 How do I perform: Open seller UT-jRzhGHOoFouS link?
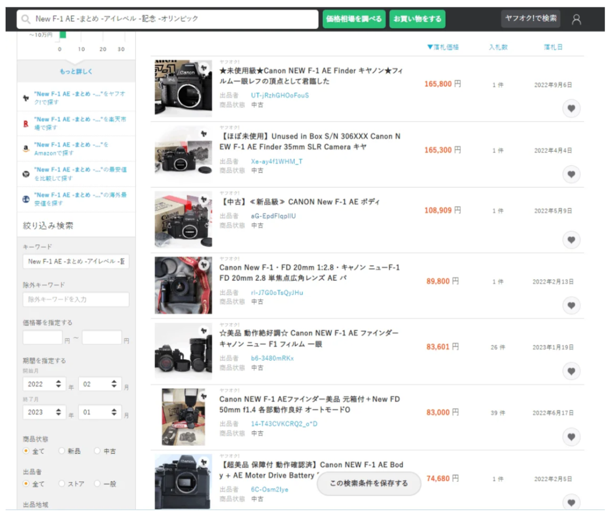tap(279, 95)
